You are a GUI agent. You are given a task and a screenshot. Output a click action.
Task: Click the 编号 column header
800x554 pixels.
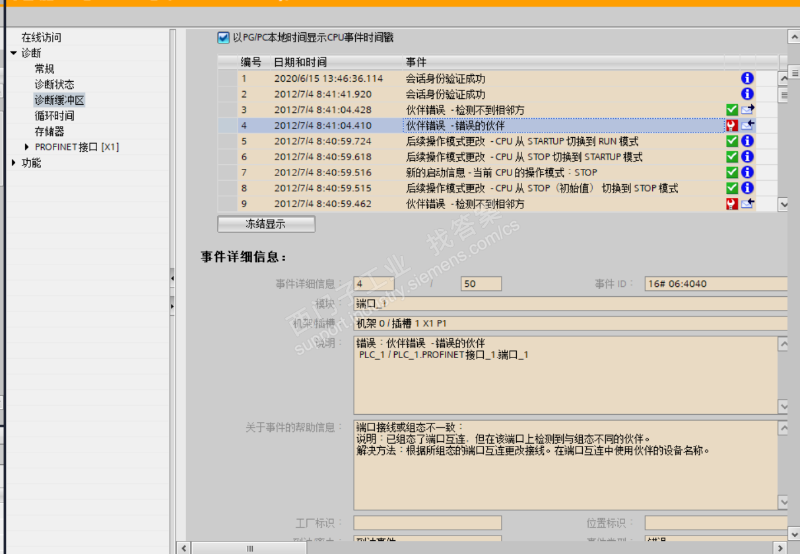[251, 62]
